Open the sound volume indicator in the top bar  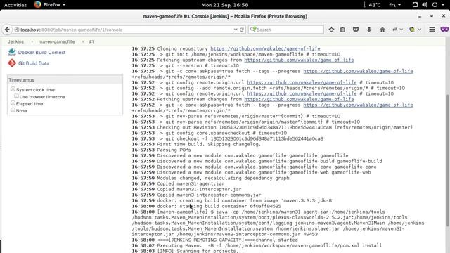[x=425, y=5]
